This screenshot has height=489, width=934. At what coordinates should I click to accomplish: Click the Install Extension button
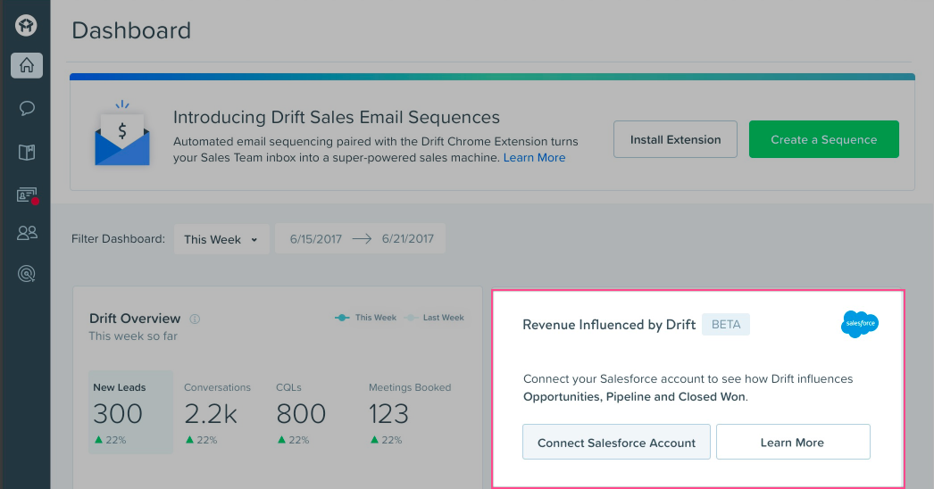click(675, 139)
